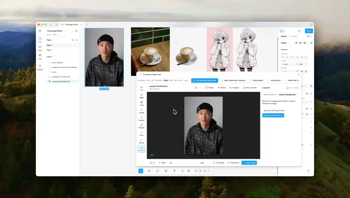Expand the TinyImage Editor file name dropdown
The image size is (350, 198).
coord(65,31)
